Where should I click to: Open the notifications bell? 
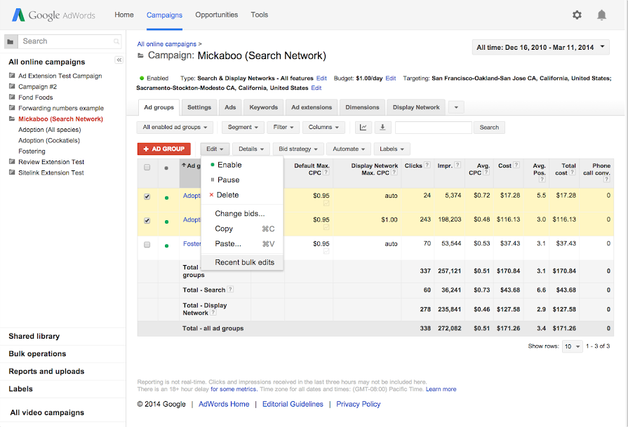pos(601,15)
